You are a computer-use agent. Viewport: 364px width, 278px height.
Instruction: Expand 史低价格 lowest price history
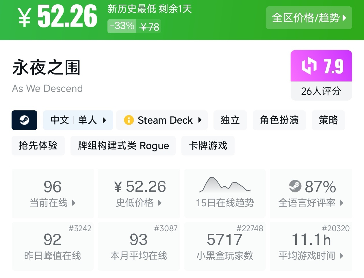(x=139, y=193)
